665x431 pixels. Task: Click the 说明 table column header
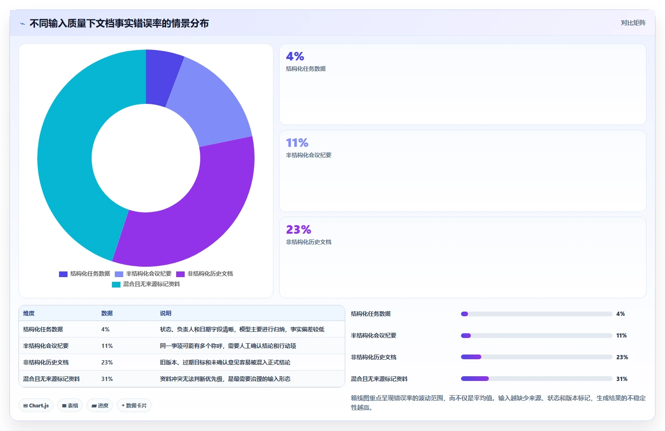[x=165, y=313]
